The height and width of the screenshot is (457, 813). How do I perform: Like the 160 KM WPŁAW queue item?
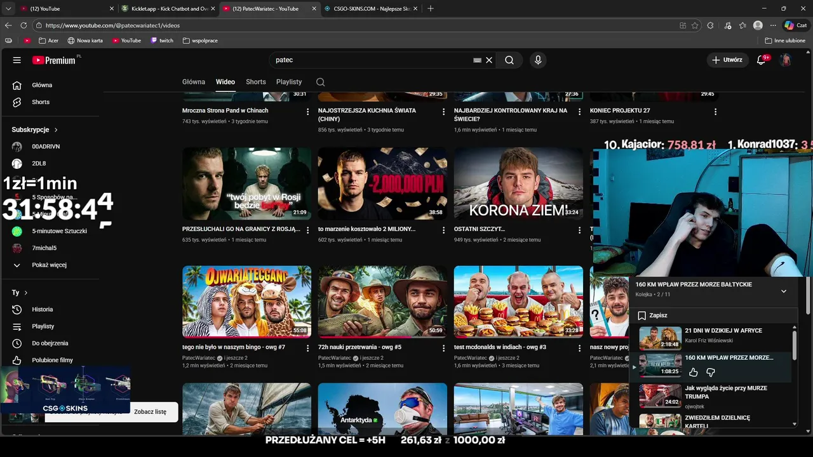pos(694,373)
